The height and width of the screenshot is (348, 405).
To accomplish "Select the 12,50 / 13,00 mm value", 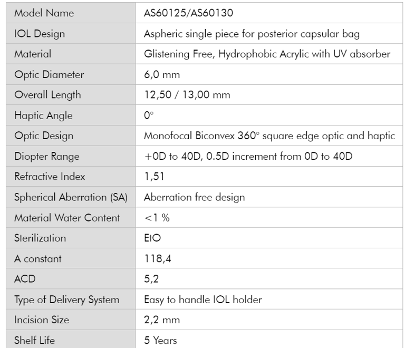I will (x=187, y=95).
